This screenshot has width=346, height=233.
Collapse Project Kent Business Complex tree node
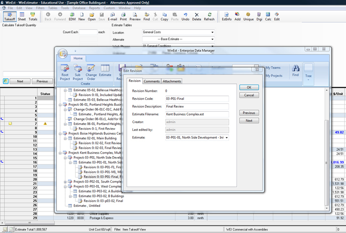coord(60,153)
